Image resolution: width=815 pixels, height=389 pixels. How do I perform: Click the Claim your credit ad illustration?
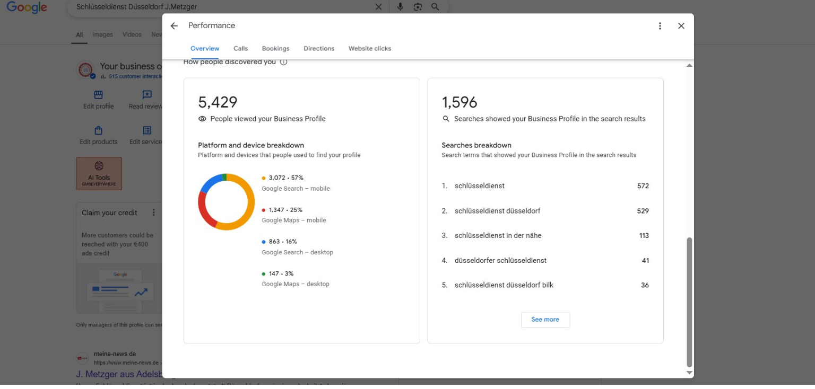point(120,288)
